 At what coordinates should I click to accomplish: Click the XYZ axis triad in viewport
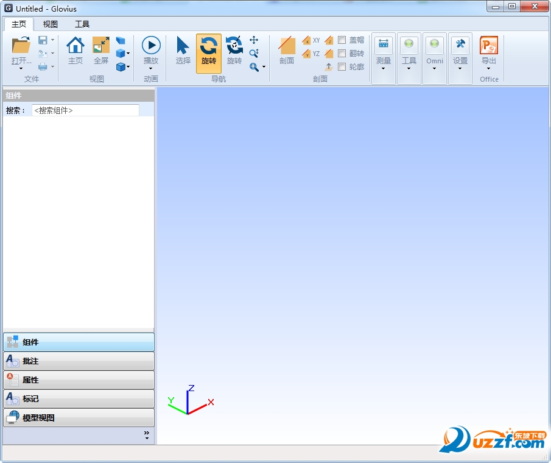(191, 400)
